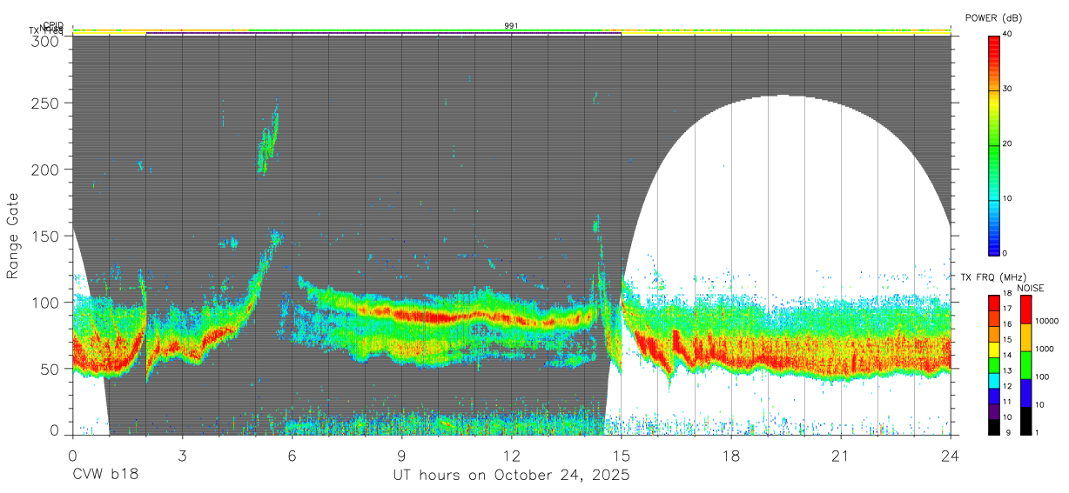This screenshot has height=493, width=1069.
Task: Click the 21 tick on the UT hours axis
Action: click(840, 455)
